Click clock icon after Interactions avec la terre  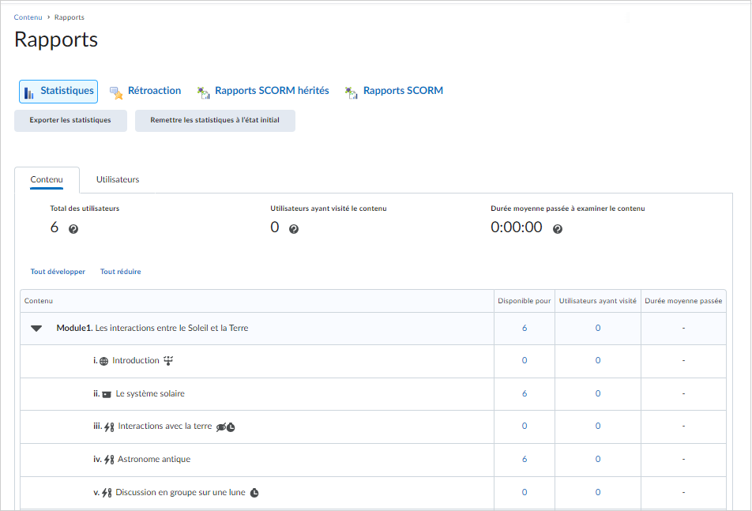click(231, 427)
